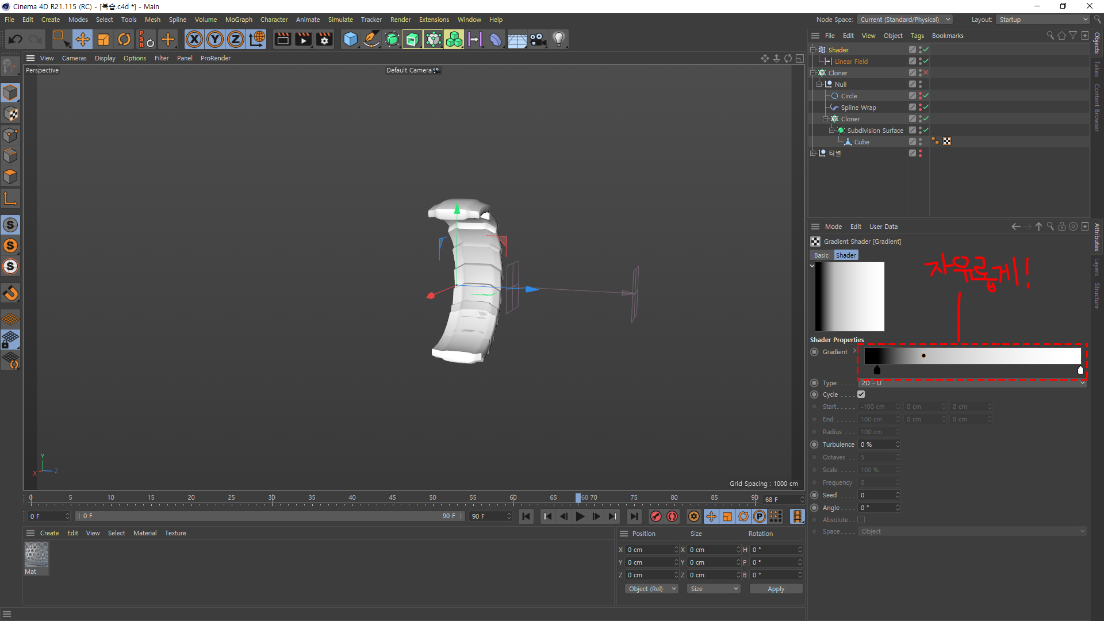
Task: Open the Object (Rel) dropdown
Action: pyautogui.click(x=651, y=589)
